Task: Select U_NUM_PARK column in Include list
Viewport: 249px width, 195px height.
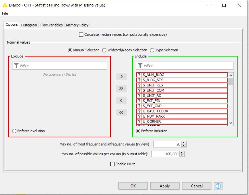Action: 182,116
